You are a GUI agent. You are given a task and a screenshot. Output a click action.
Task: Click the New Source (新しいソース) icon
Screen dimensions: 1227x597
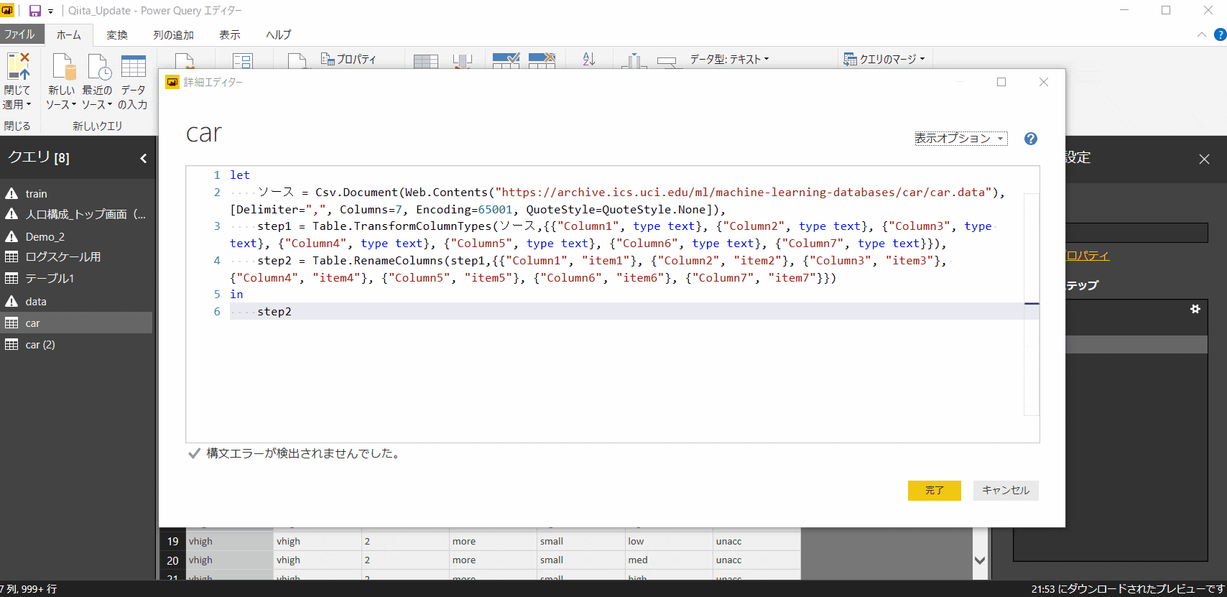point(63,66)
